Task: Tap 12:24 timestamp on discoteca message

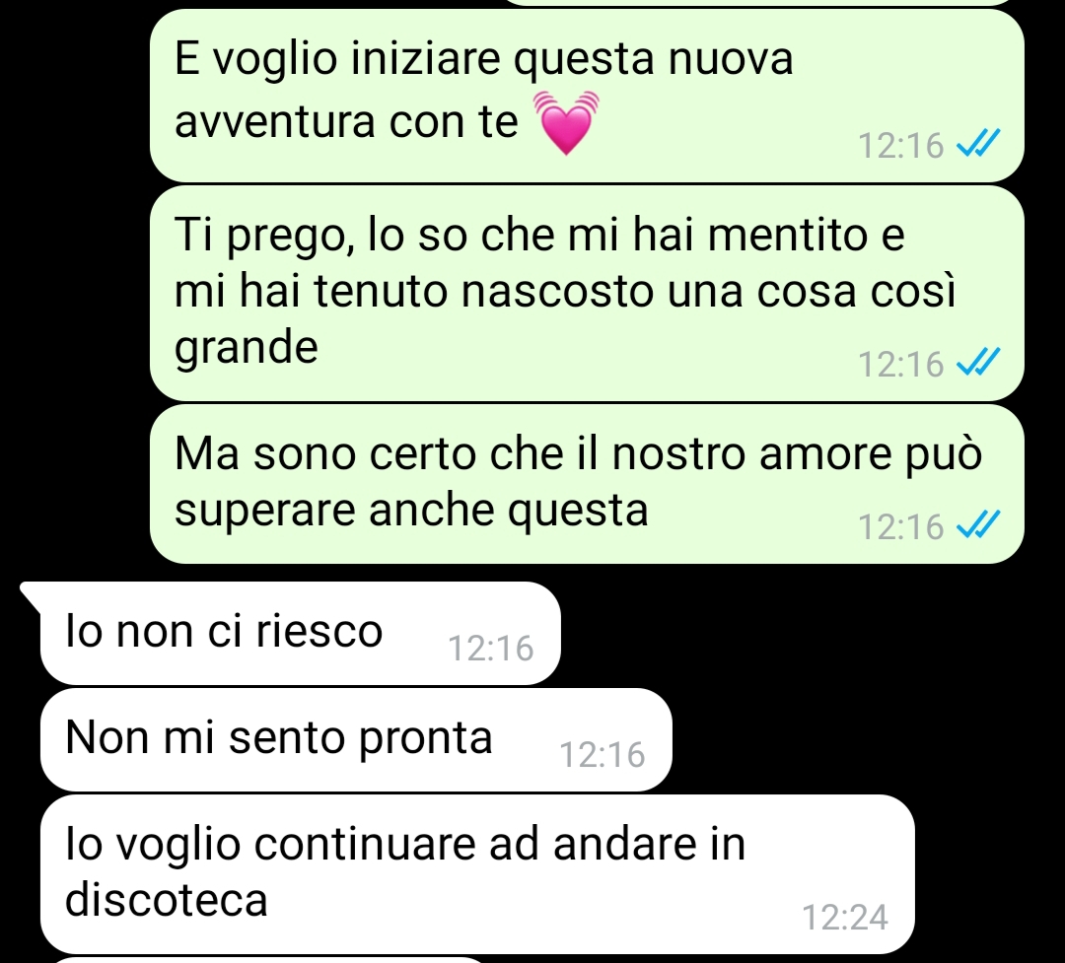Action: pos(845,918)
